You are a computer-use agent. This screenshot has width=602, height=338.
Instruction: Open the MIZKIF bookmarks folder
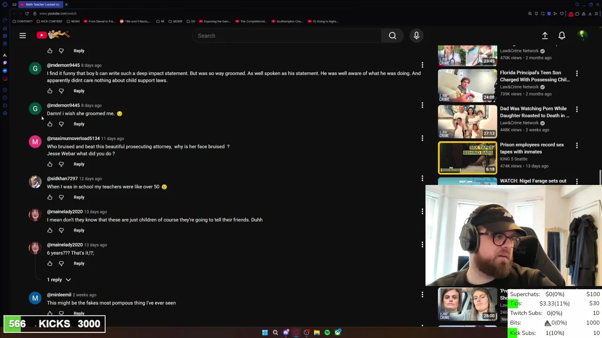[x=175, y=21]
